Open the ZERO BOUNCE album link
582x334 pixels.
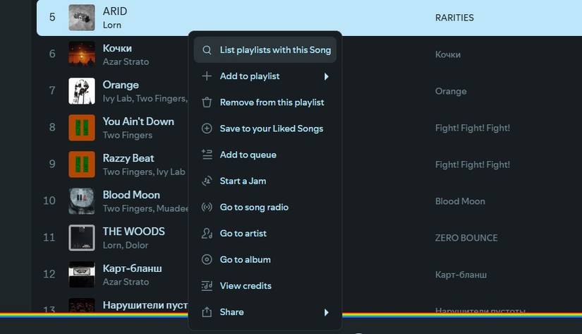(466, 238)
